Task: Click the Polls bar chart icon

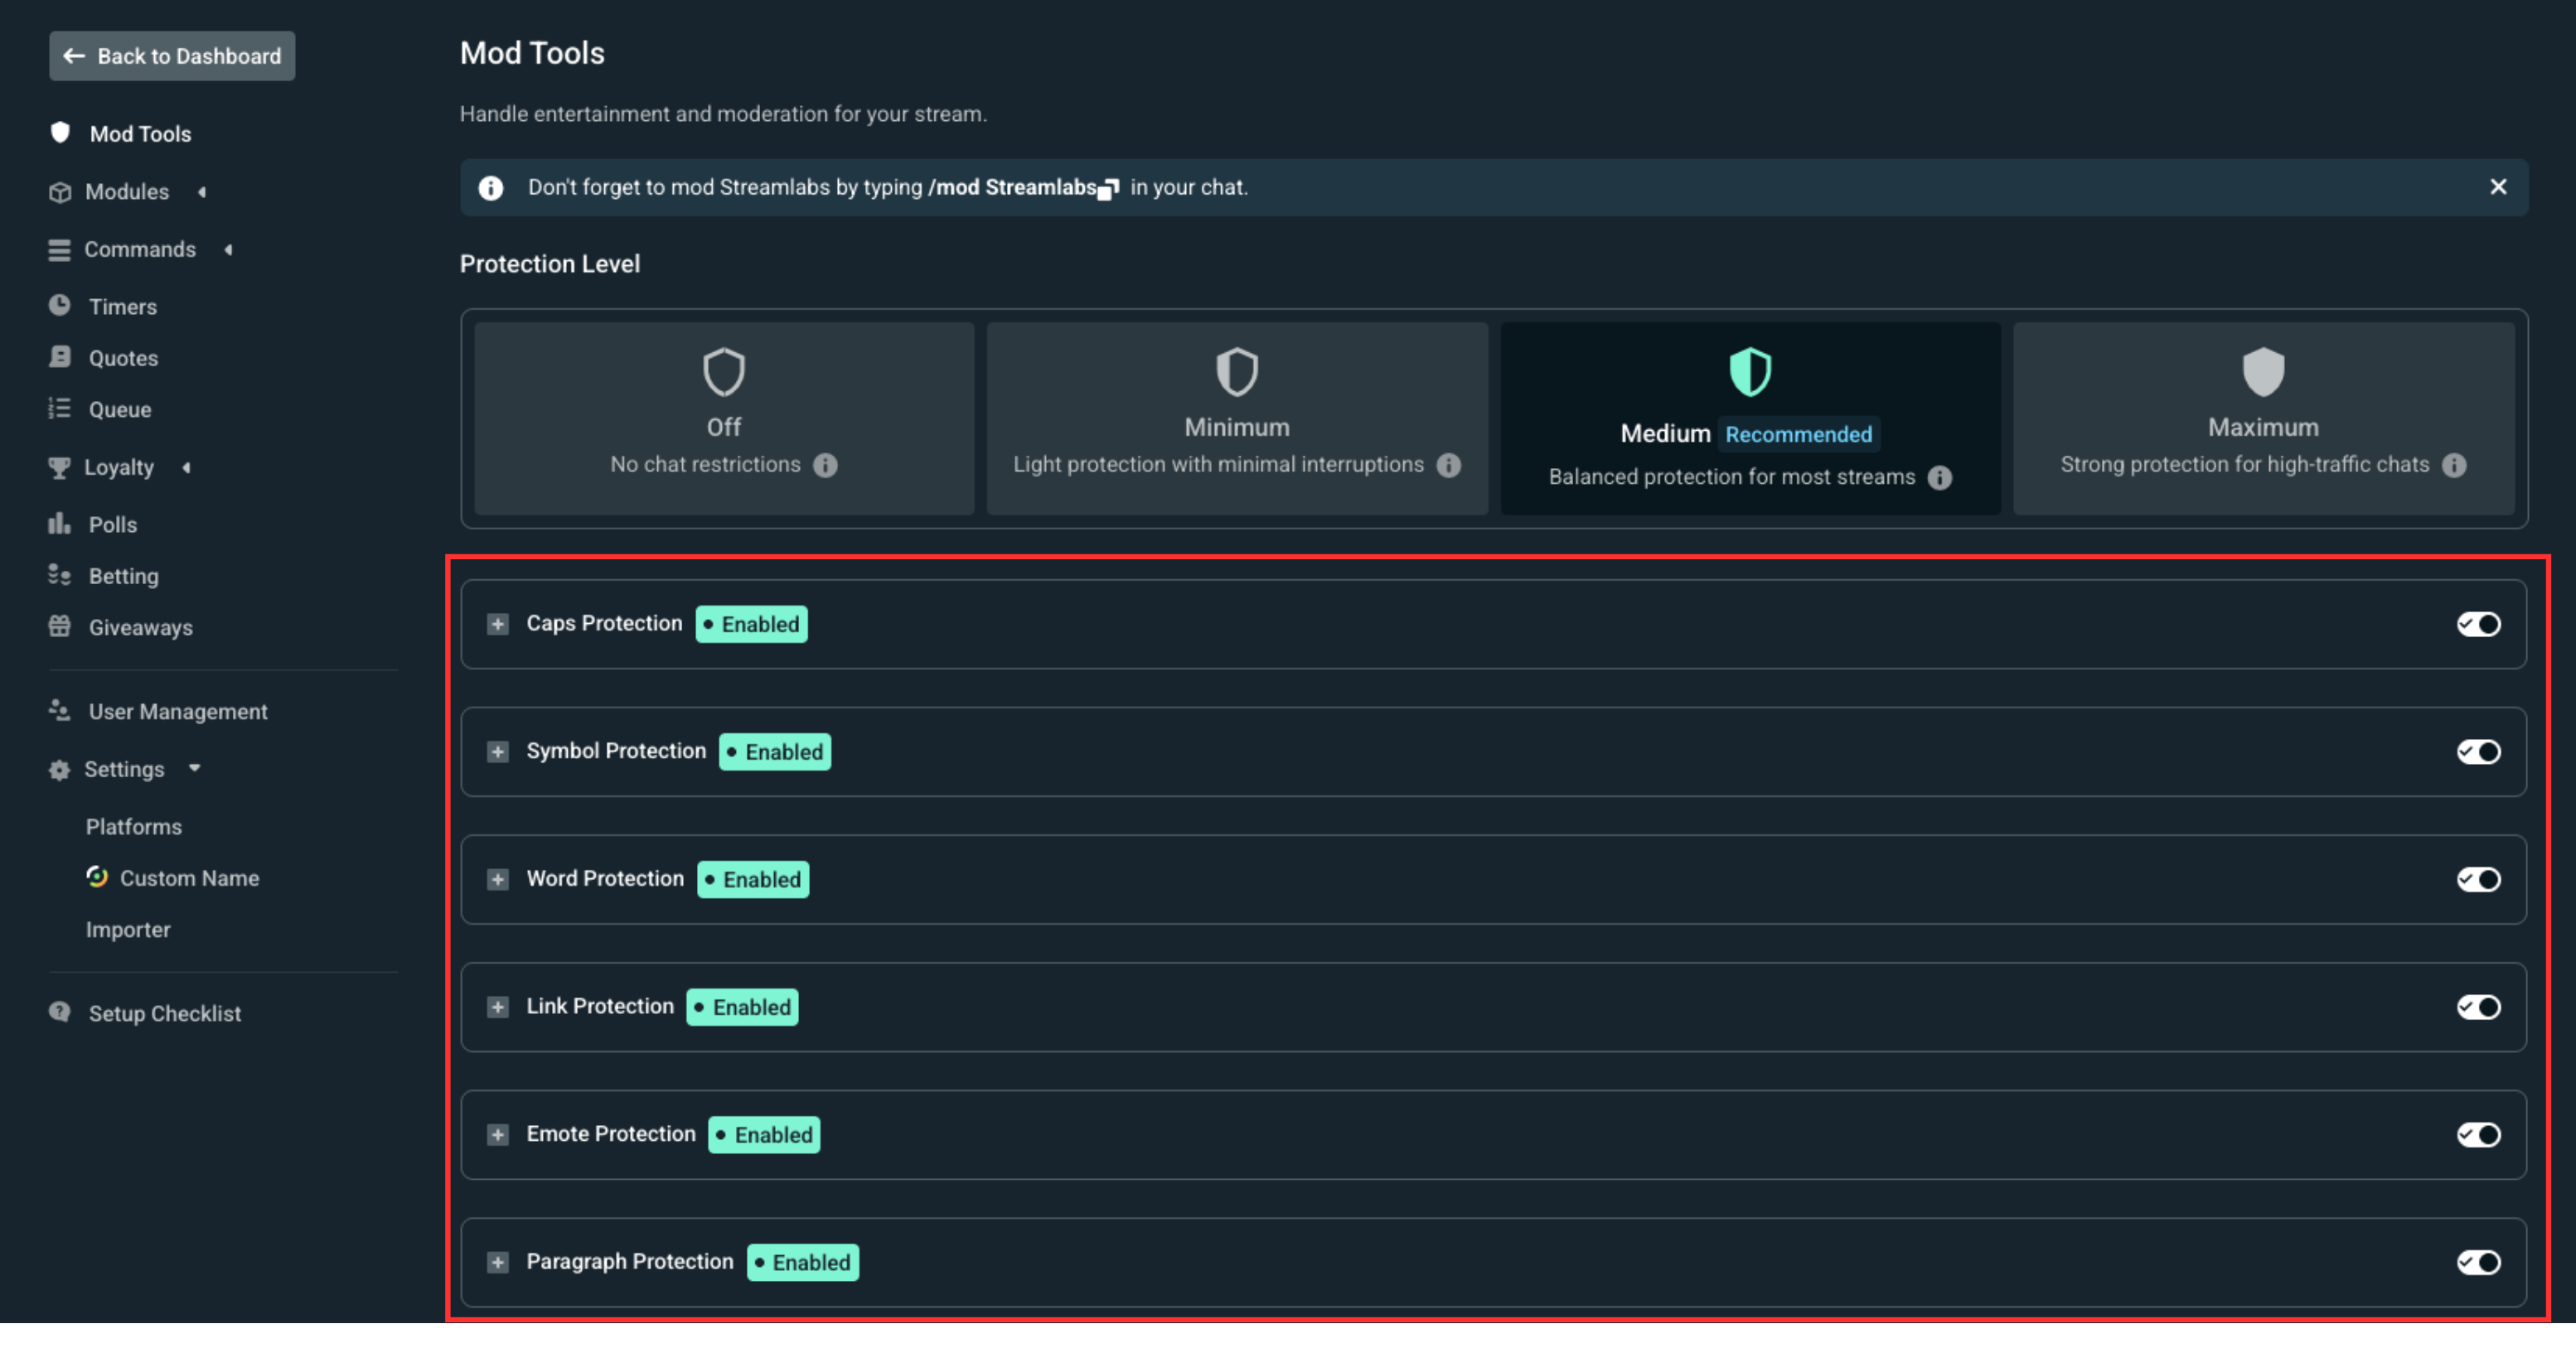Action: tap(60, 524)
